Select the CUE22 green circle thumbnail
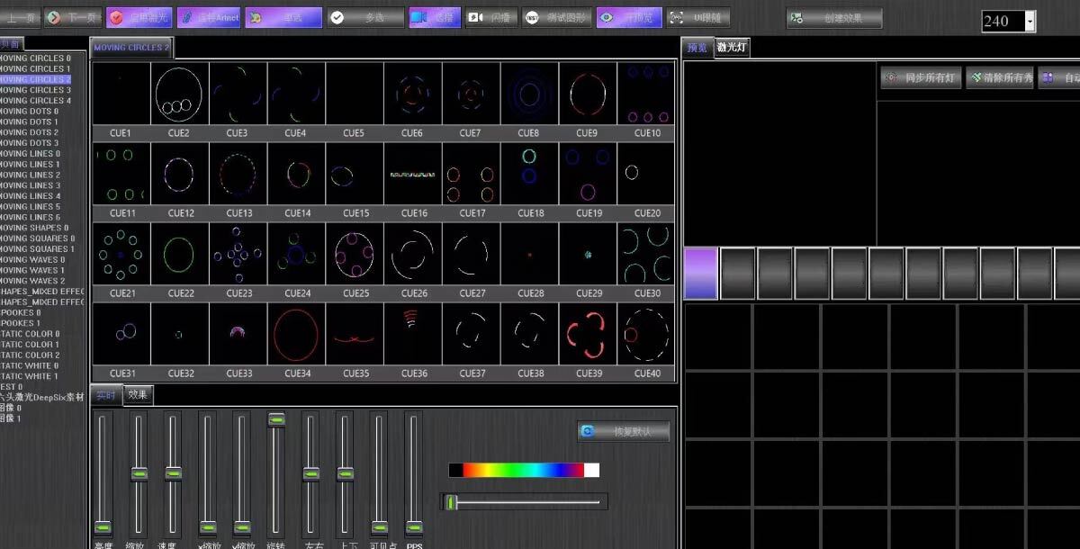Screen dimensions: 1080x549 pyautogui.click(x=179, y=255)
